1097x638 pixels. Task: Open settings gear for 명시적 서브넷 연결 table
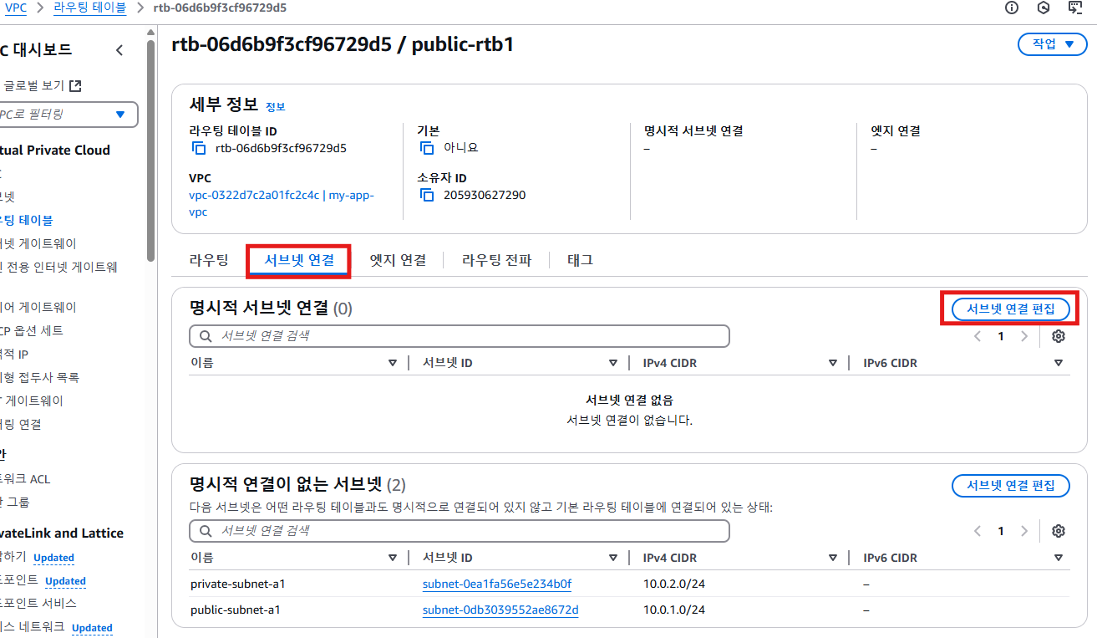[x=1059, y=336]
